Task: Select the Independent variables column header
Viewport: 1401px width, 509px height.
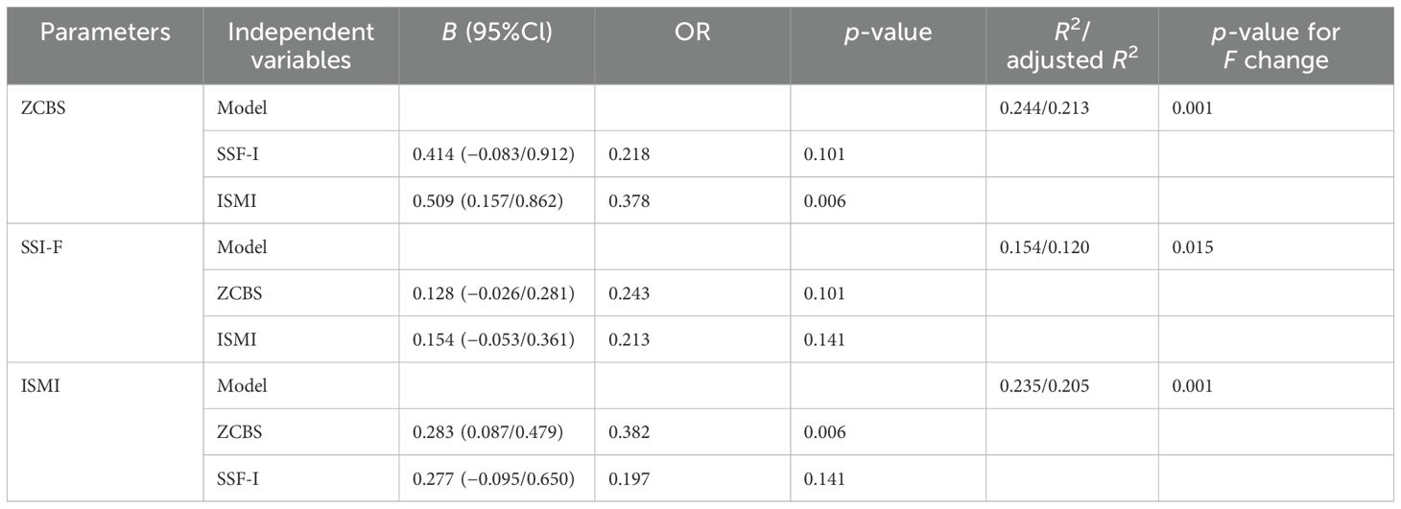Action: [300, 45]
